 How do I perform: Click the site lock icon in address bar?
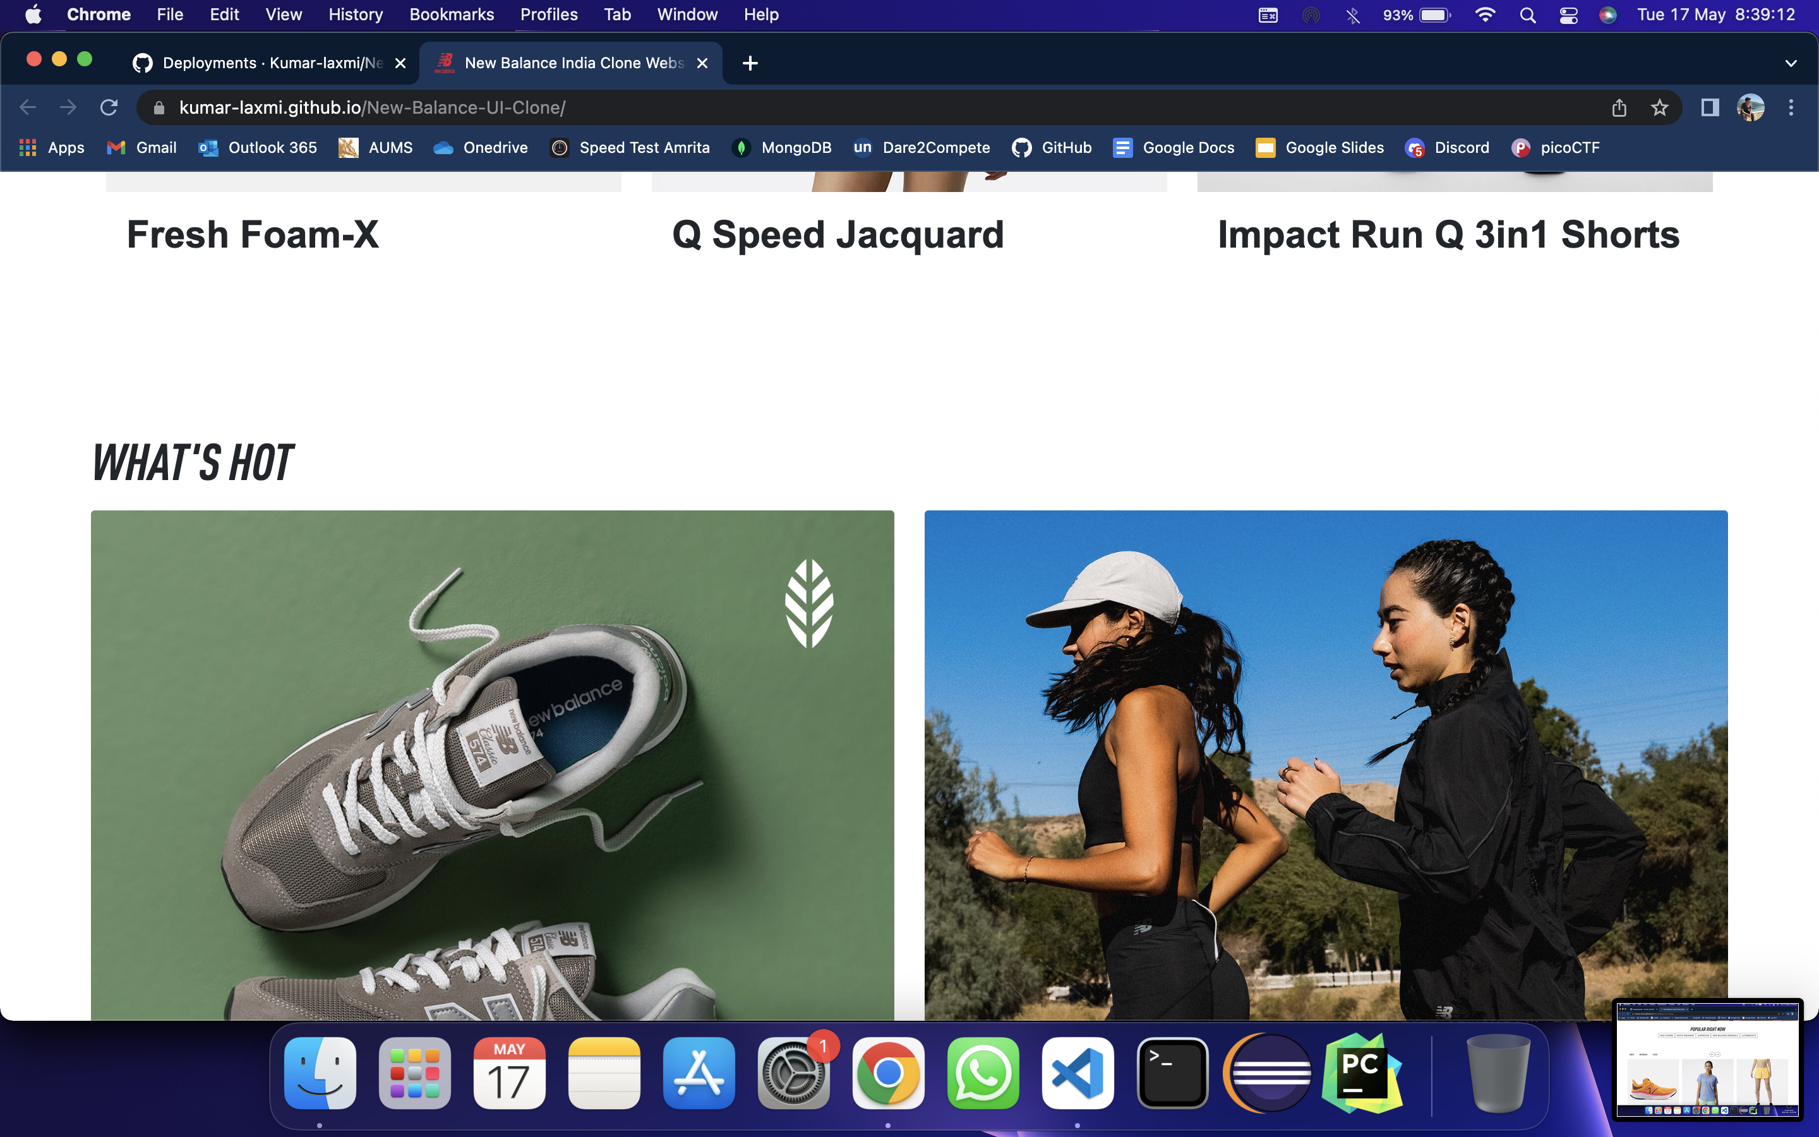tap(159, 107)
